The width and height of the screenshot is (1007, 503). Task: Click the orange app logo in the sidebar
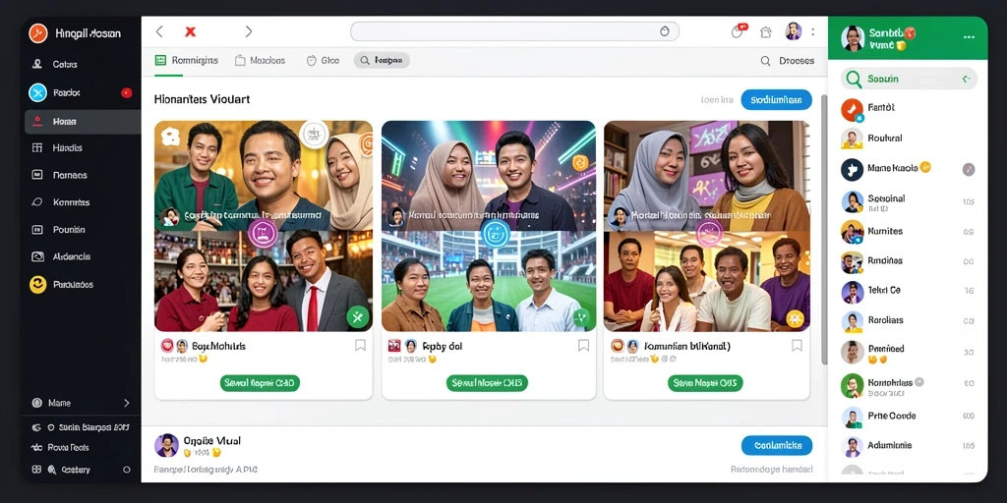(38, 33)
